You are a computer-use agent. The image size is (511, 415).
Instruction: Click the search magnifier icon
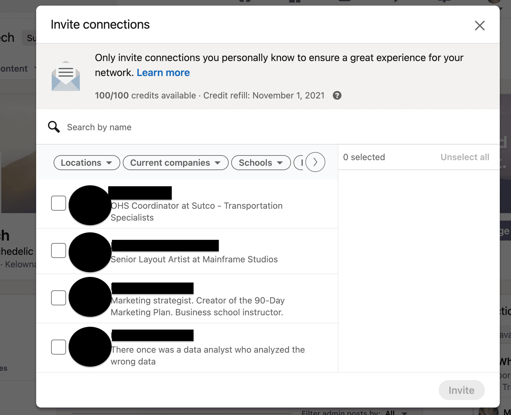[x=54, y=127]
